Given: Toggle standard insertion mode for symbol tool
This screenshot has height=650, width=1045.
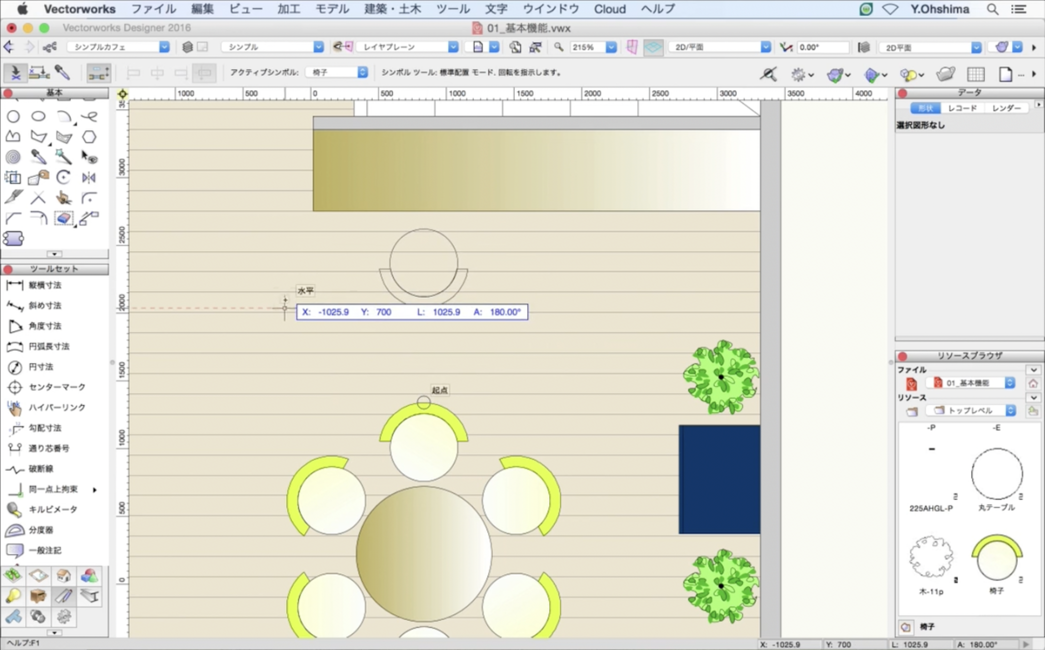Looking at the screenshot, I should pyautogui.click(x=15, y=73).
